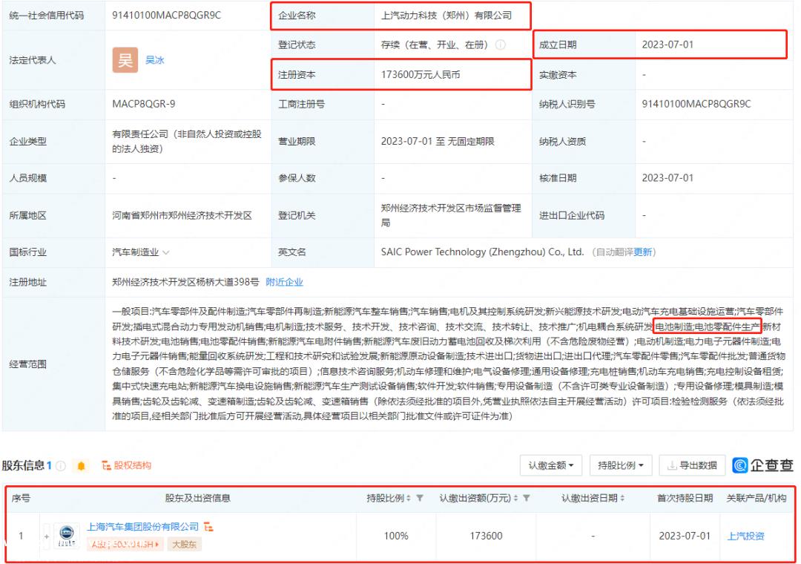Click the filter funnel in 认缴出资额(万元) header
This screenshot has height=564, width=801.
526,497
